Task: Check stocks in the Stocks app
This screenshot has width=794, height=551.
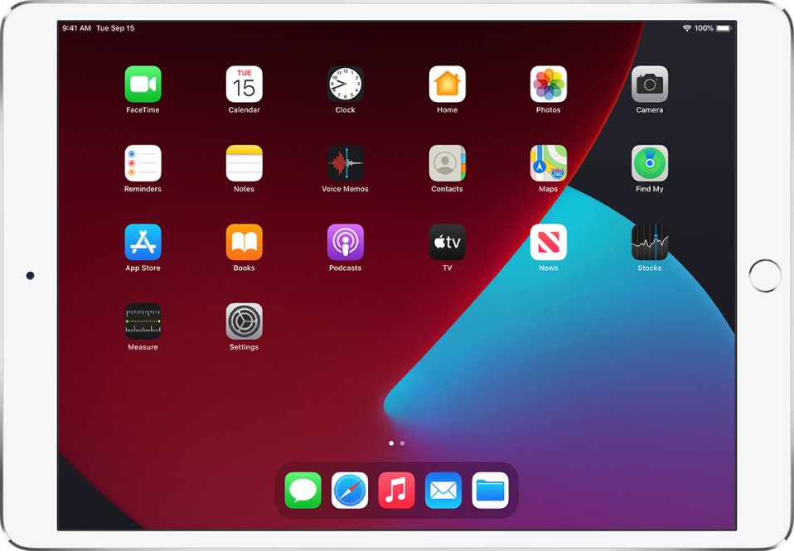Action: [x=650, y=240]
